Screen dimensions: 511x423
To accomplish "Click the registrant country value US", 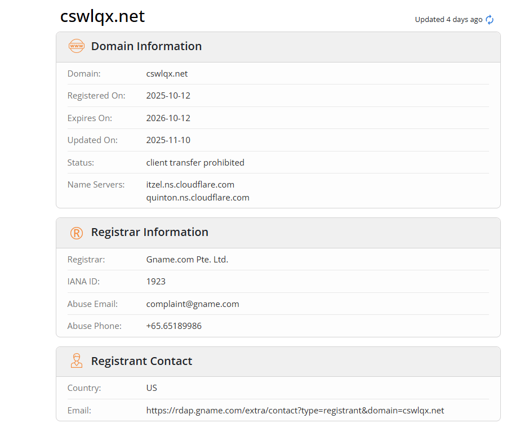I will click(152, 388).
